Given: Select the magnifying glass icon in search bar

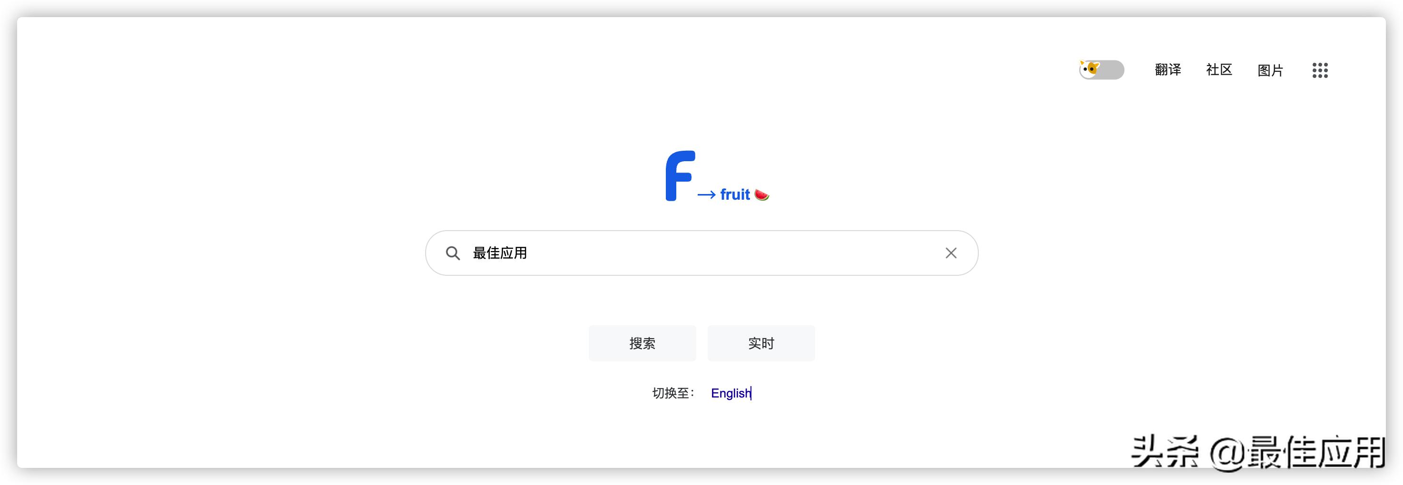Looking at the screenshot, I should point(454,252).
